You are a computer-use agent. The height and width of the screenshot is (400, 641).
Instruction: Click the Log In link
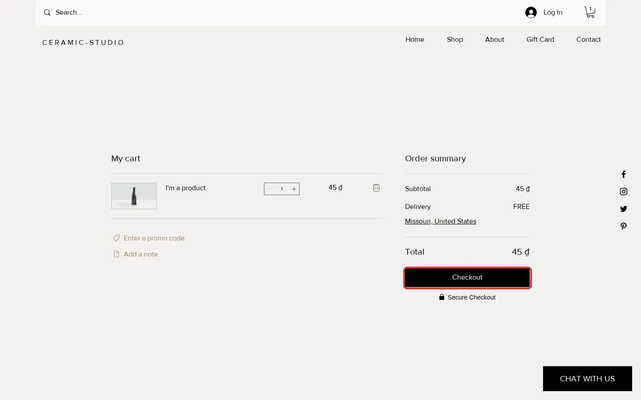[553, 12]
